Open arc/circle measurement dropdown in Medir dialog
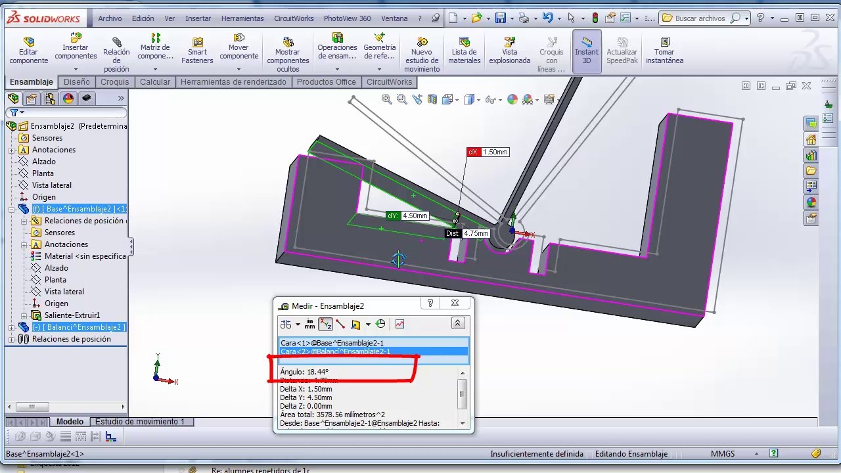This screenshot has width=841, height=473. (x=298, y=324)
